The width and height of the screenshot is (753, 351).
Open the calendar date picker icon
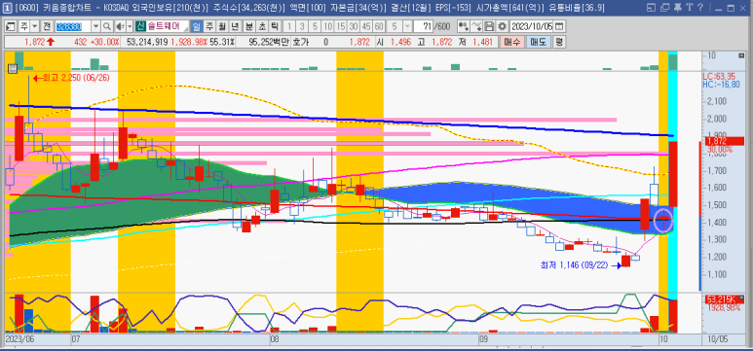point(560,26)
